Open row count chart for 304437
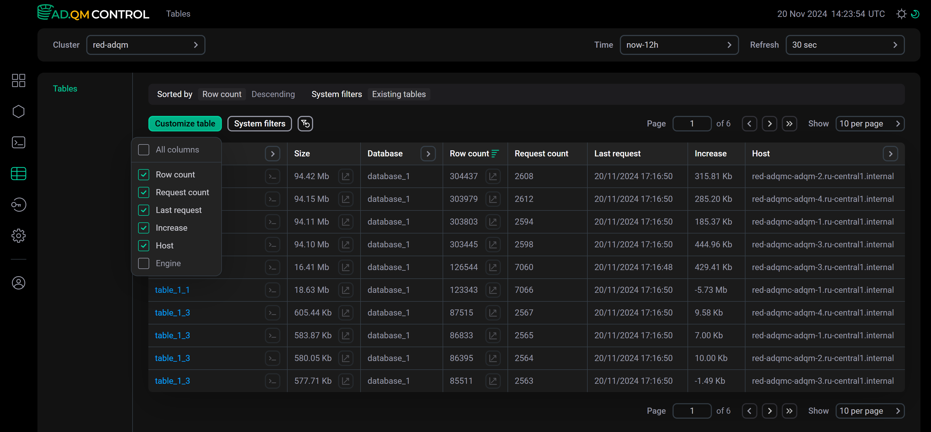 493,176
